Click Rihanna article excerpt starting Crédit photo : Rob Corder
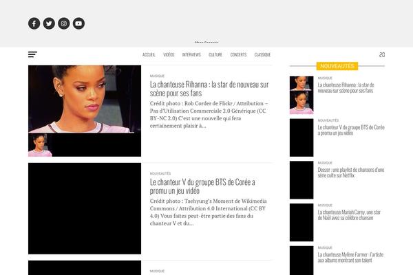 (x=209, y=115)
